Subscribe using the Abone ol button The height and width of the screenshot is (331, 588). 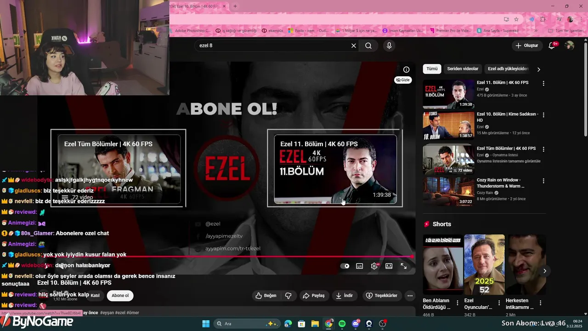click(120, 296)
